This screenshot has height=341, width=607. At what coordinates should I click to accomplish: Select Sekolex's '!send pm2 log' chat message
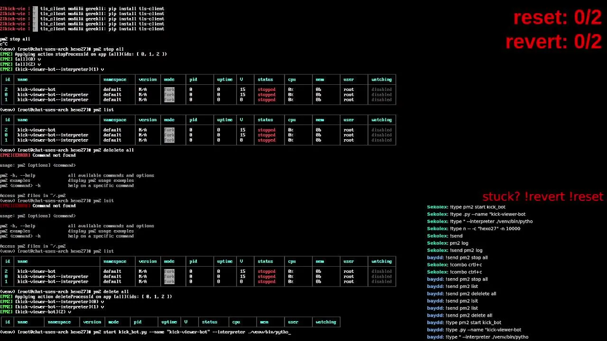(x=454, y=250)
